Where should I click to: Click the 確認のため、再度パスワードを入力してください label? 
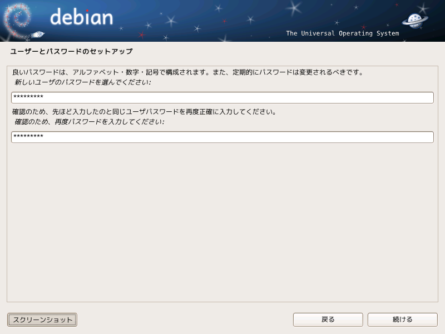pos(89,122)
